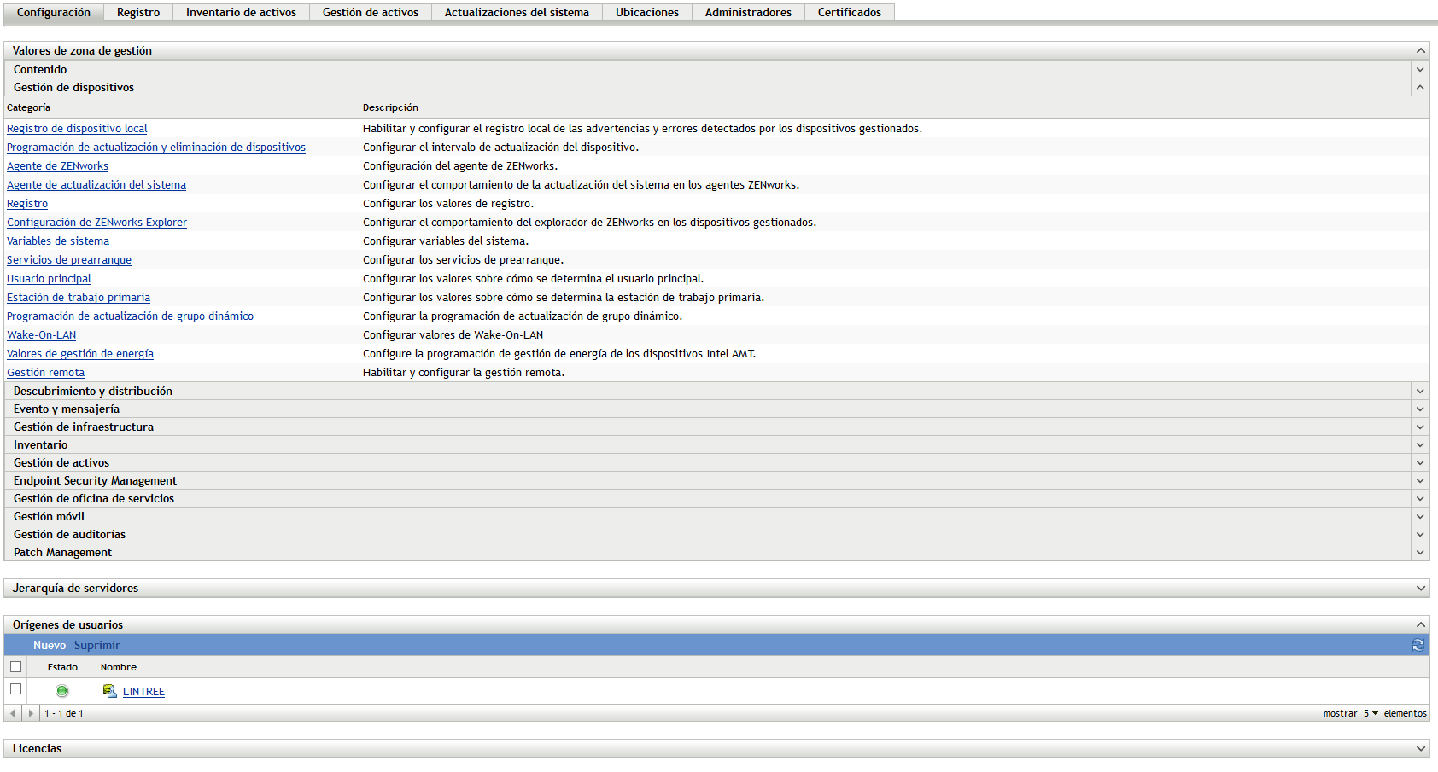Open Registro de dispositivo local link
The width and height of the screenshot is (1438, 772).
pyautogui.click(x=77, y=129)
